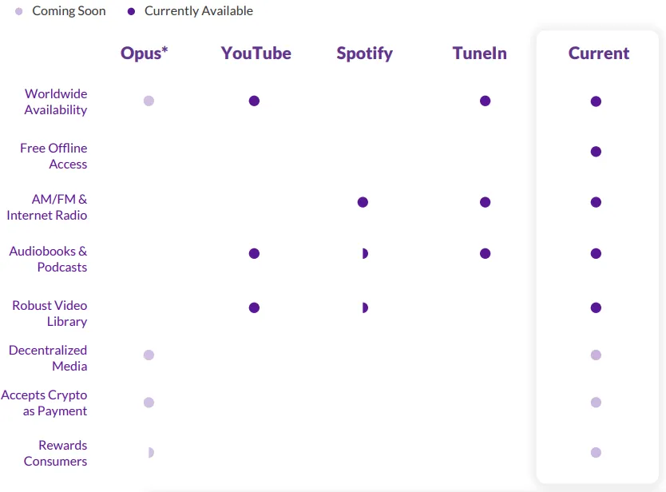Screen dimensions: 666x492
Task: Select TuneIn Audiobooks & Podcasts dot
Action: tap(485, 253)
